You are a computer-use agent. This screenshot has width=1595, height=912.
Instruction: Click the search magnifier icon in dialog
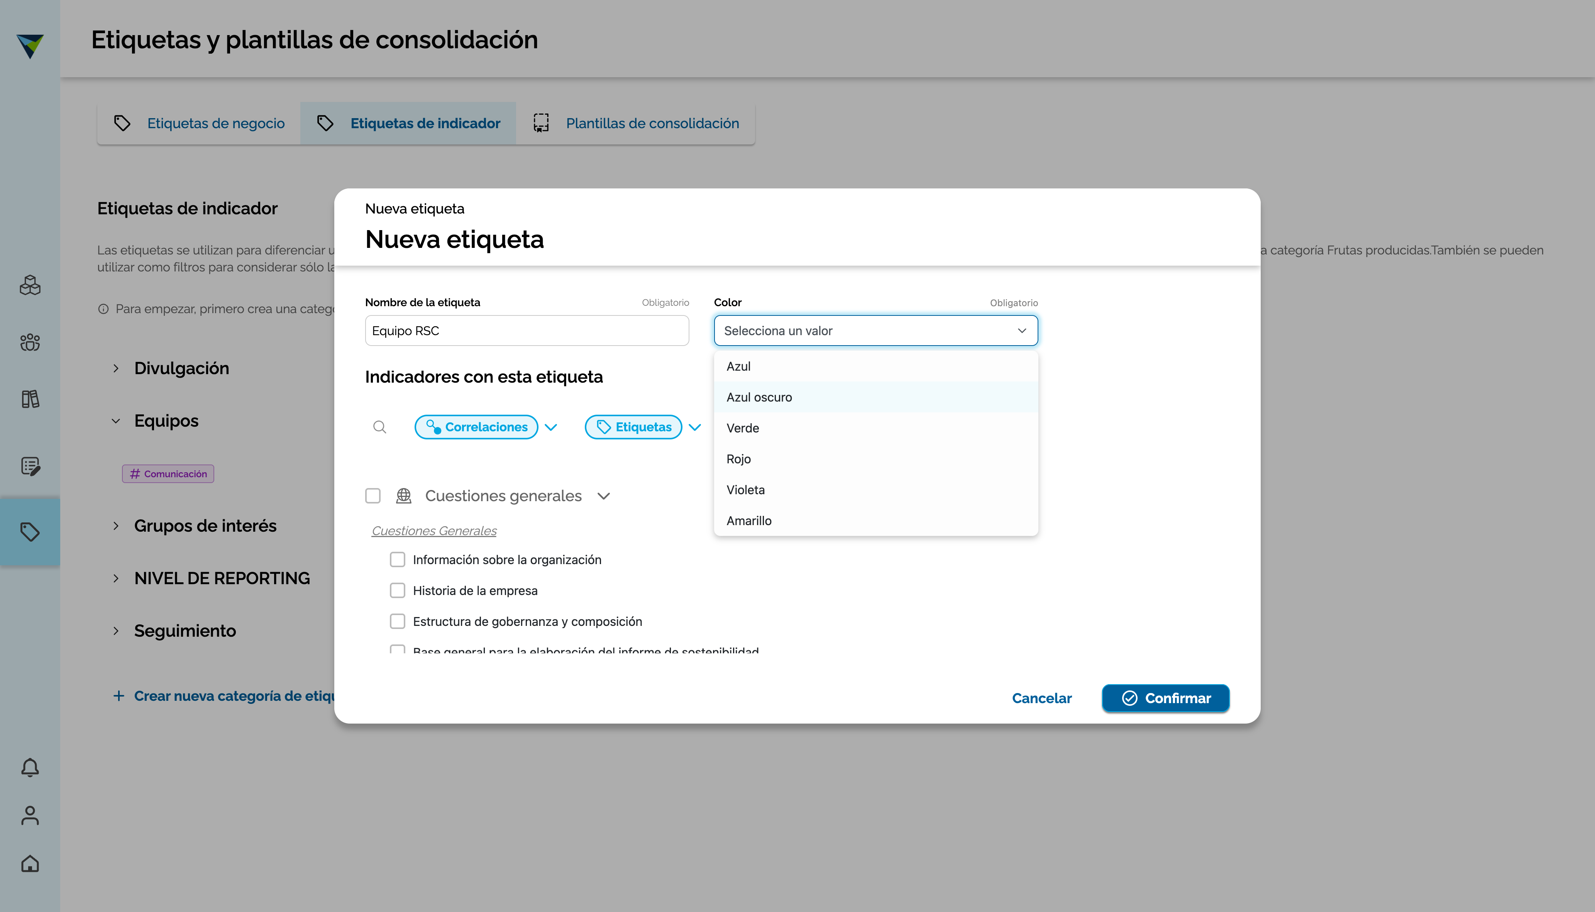click(379, 427)
